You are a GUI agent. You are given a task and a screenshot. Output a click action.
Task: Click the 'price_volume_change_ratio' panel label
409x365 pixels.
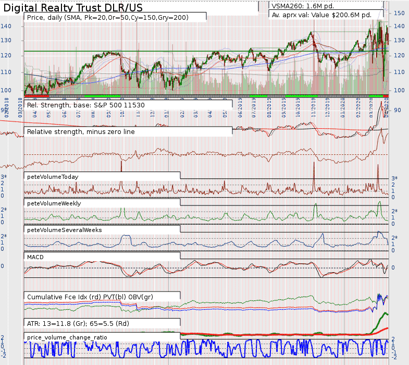coord(67,337)
